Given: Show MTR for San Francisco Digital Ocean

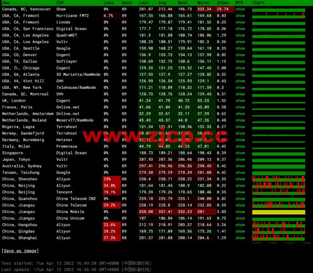Looking at the screenshot, I should tap(240, 29).
